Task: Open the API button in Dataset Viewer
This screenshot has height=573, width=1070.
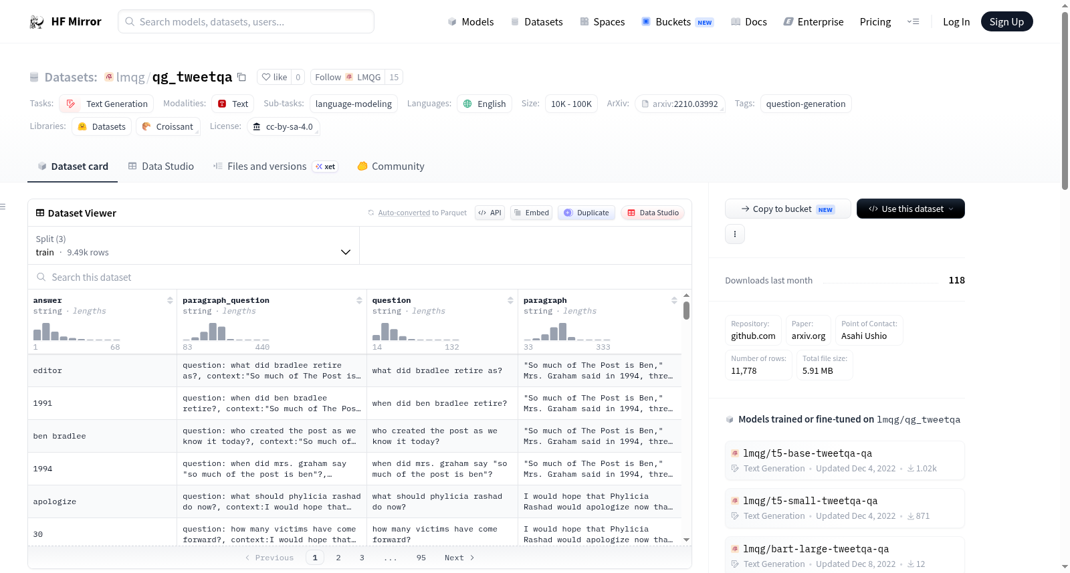Action: tap(490, 213)
